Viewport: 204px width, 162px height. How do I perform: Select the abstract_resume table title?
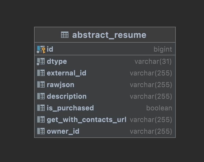109,35
